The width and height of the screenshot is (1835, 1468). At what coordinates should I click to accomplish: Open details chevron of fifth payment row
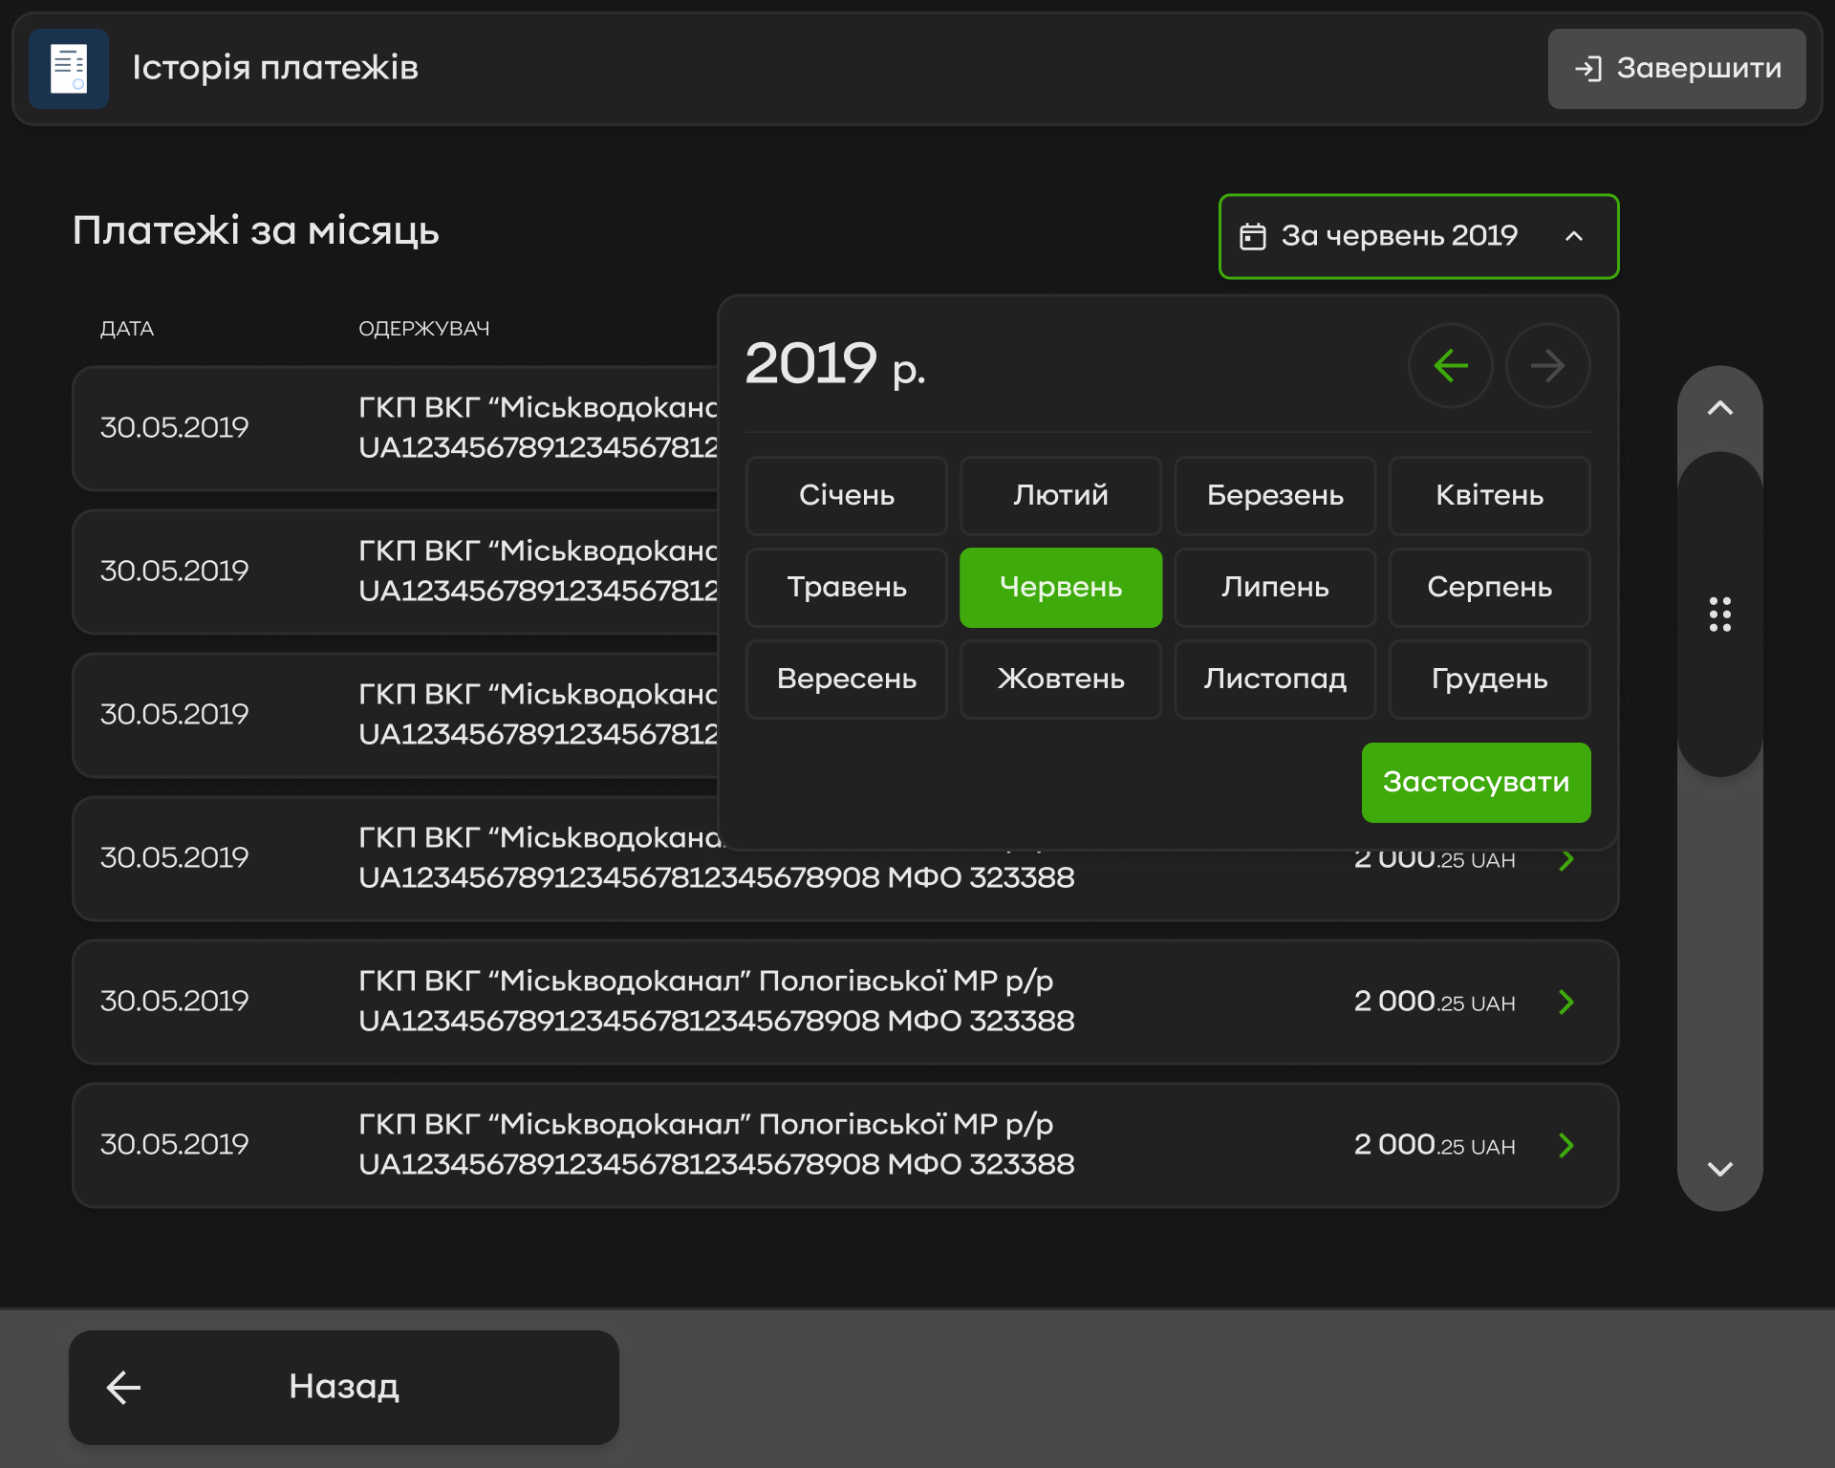pos(1565,1002)
